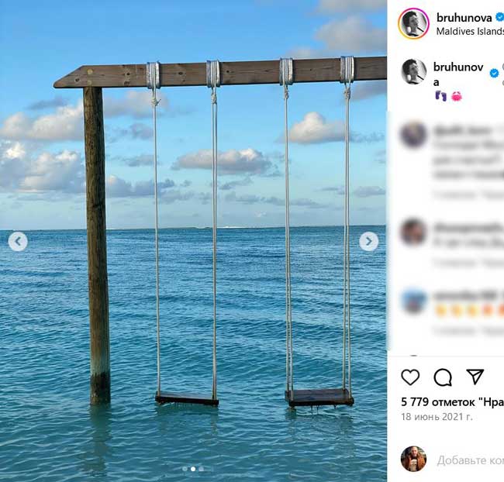This screenshot has width=504, height=482.
Task: Open post date 18 июнь 2021 г.
Action: pyautogui.click(x=437, y=417)
